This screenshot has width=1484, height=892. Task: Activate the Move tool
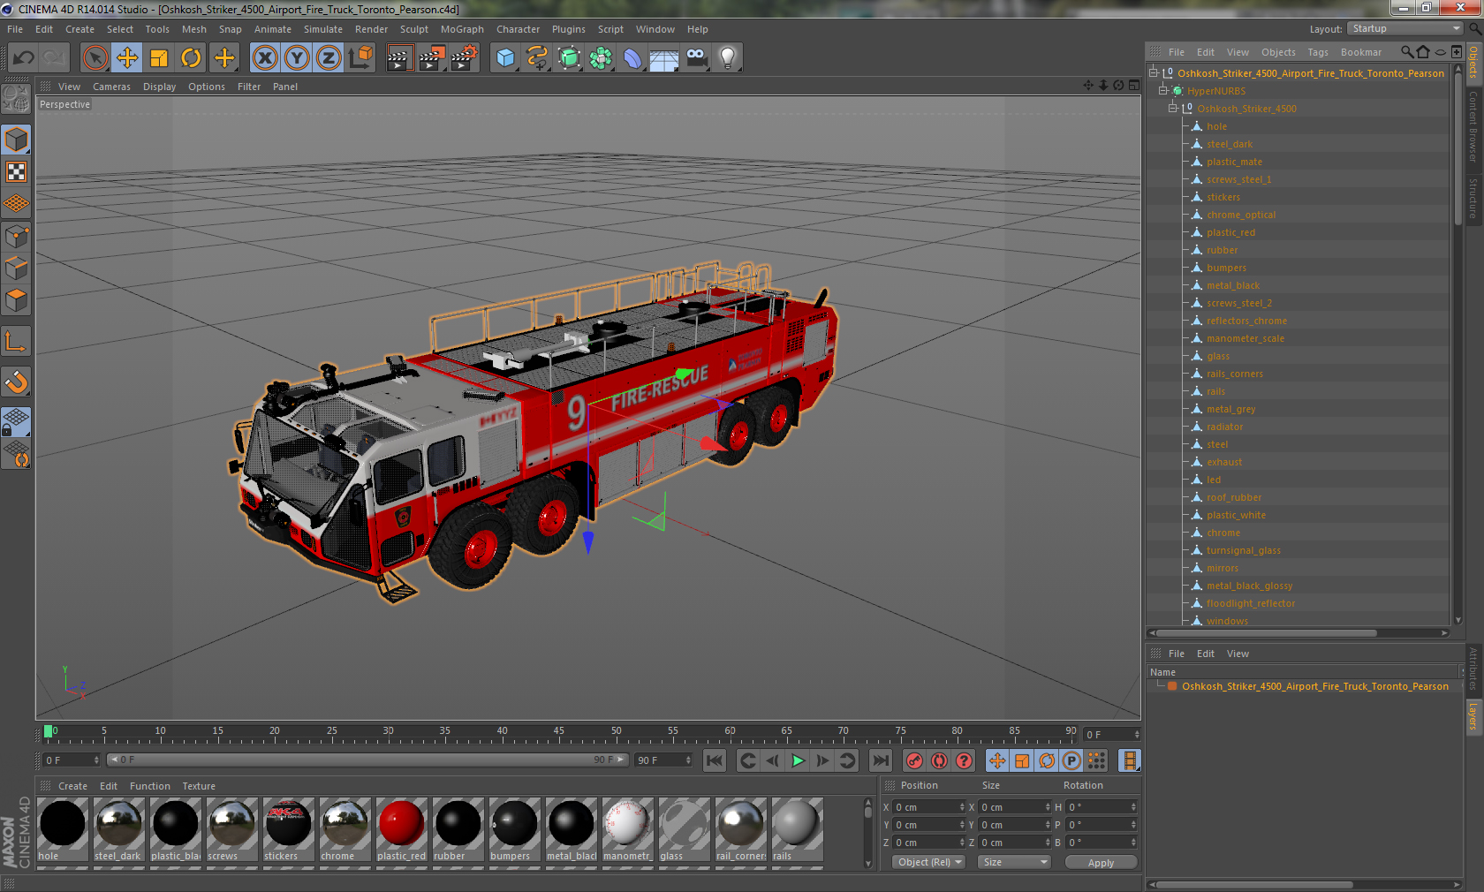point(127,58)
